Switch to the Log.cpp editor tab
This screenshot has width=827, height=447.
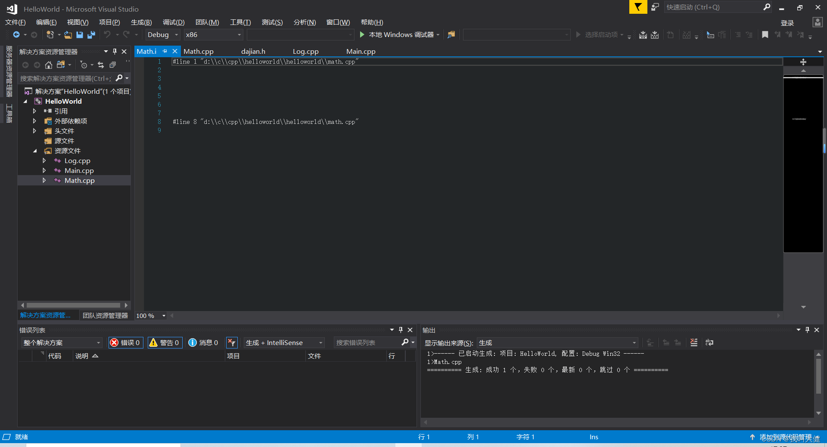point(306,51)
